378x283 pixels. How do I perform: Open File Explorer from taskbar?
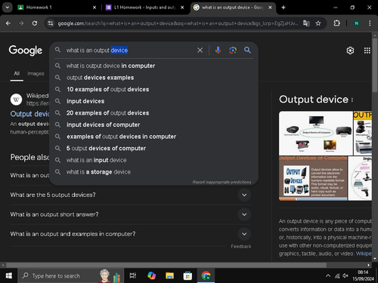pyautogui.click(x=169, y=276)
